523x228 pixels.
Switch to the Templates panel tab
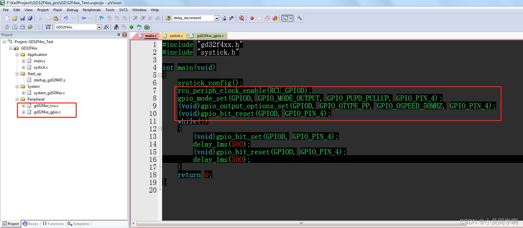point(79,224)
